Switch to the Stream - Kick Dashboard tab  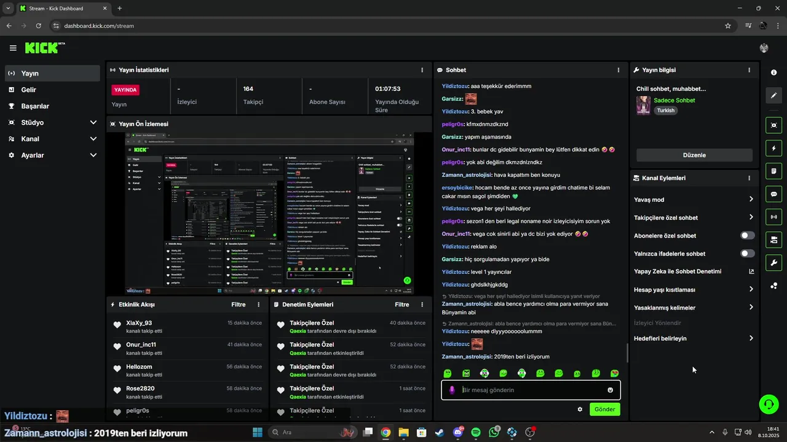(63, 9)
